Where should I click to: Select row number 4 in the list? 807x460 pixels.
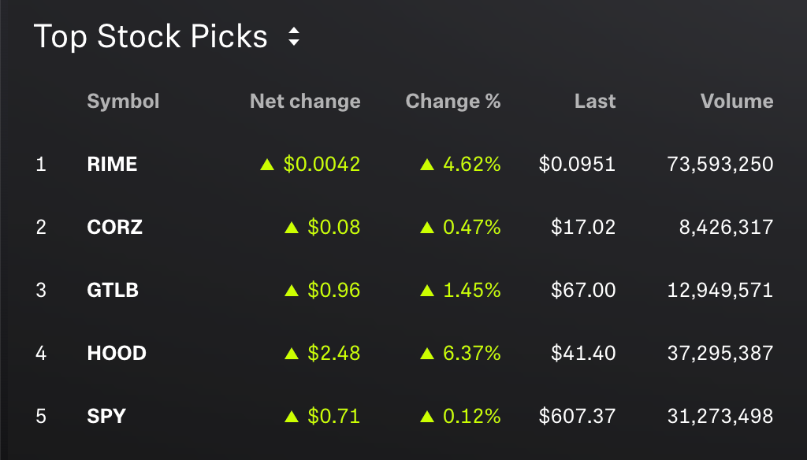click(41, 353)
